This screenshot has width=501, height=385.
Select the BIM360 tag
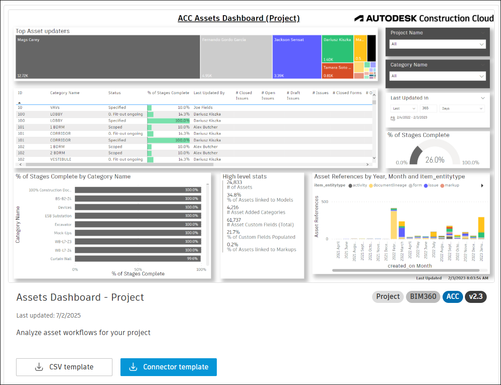pyautogui.click(x=423, y=297)
